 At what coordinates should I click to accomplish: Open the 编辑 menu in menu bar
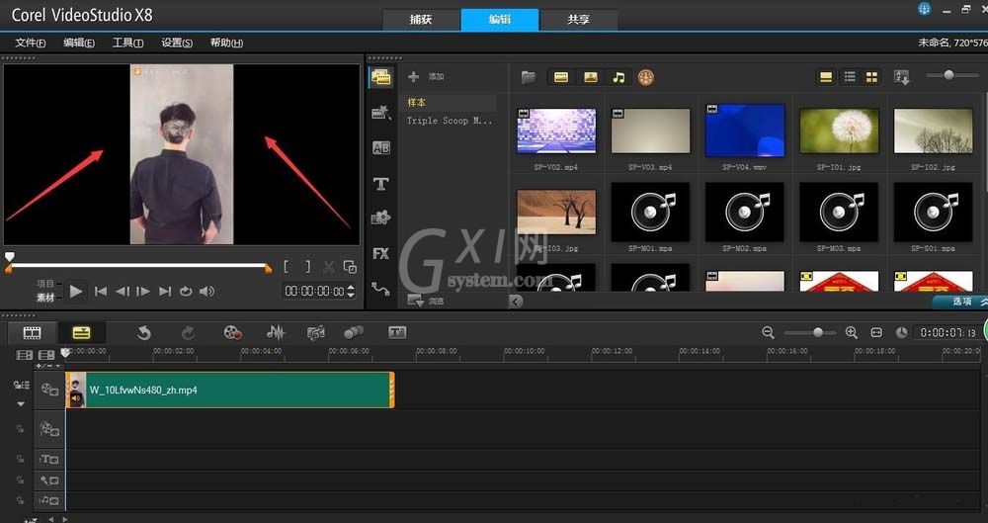pos(79,43)
